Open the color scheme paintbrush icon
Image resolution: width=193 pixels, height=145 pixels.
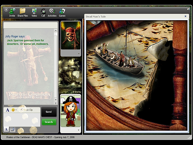[189, 9]
